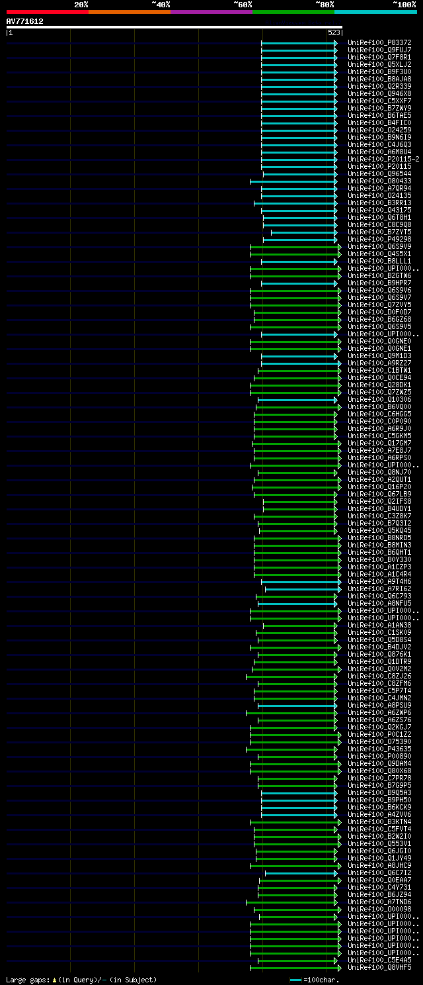Click the UniRef100_Q9M1D3 hit label
The width and height of the screenshot is (423, 985).
[x=379, y=355]
